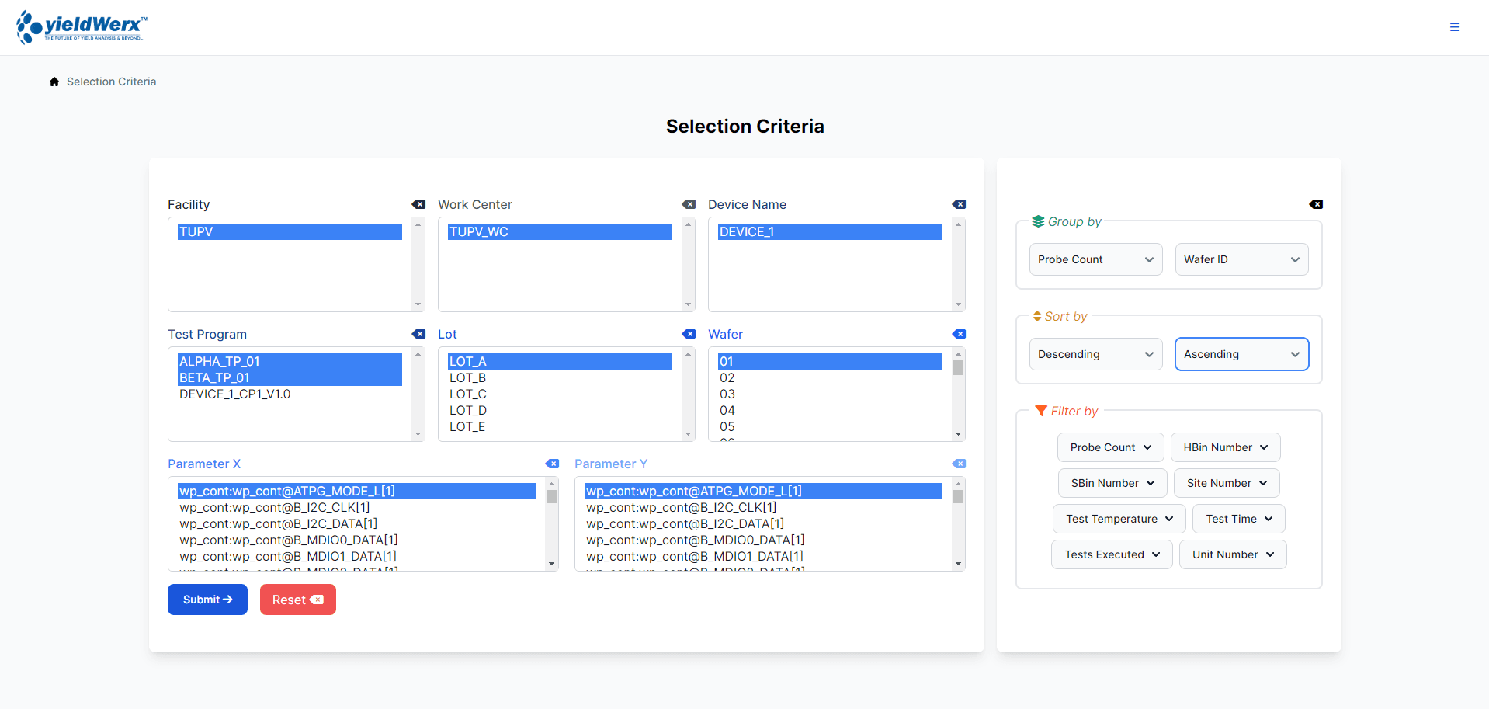Viewport: 1489px width, 709px height.
Task: Choose B_MDIO0_DATA[1] in Parameter X
Action: 356,540
